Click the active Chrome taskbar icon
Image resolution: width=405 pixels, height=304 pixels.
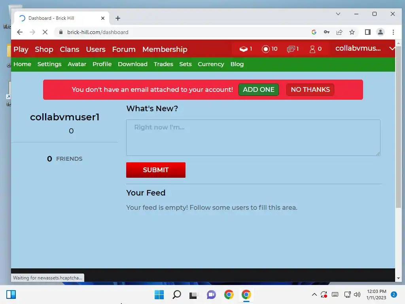tap(246, 294)
